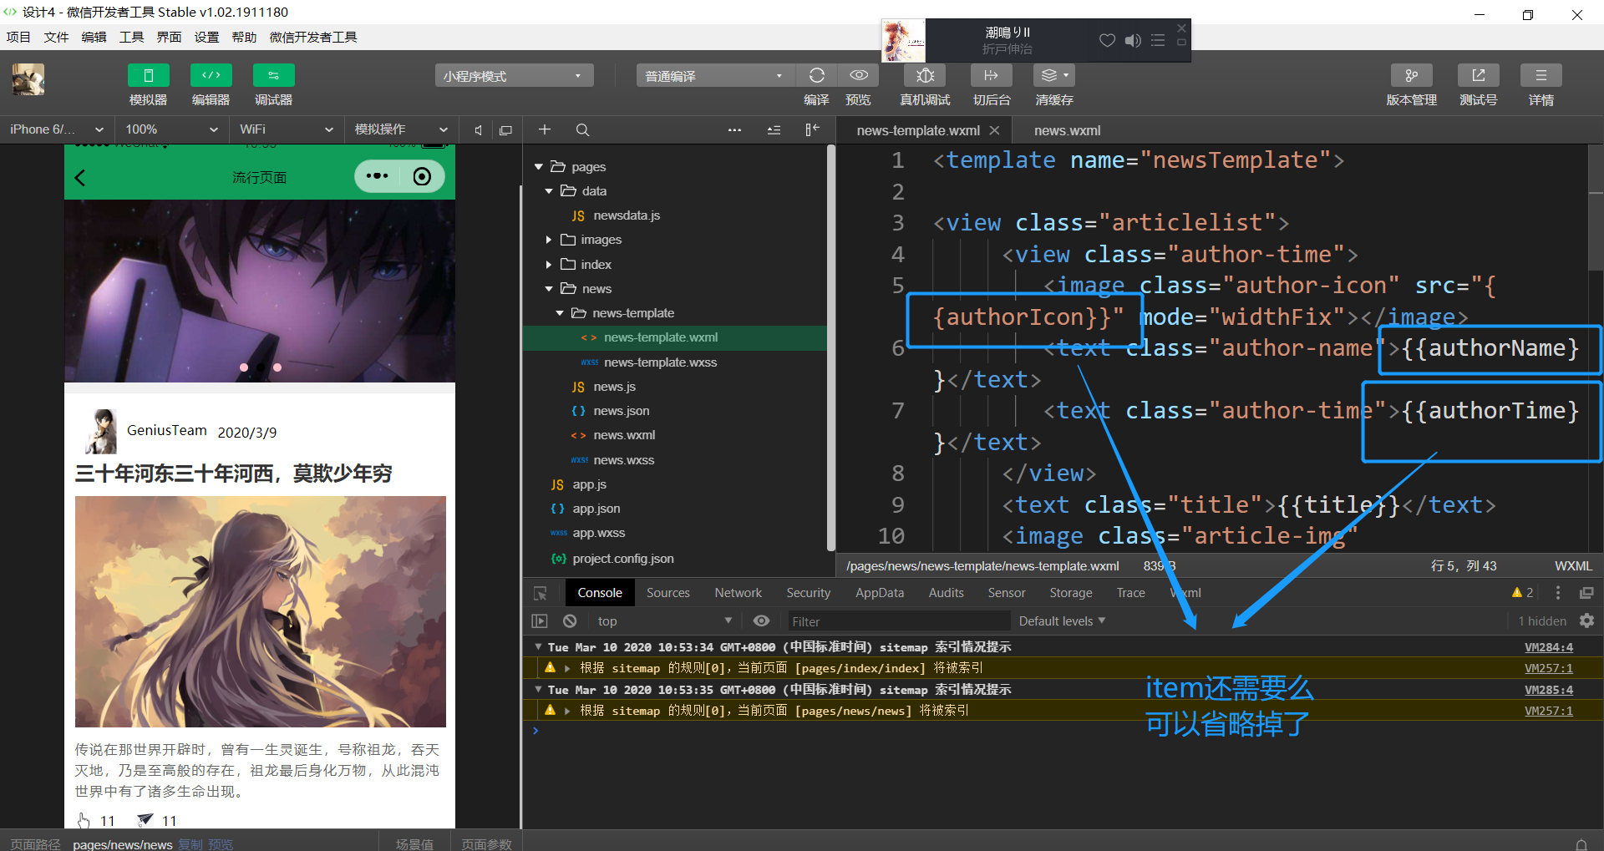Open the music player playlist icon
Screen dimensions: 1604x851
1158,40
